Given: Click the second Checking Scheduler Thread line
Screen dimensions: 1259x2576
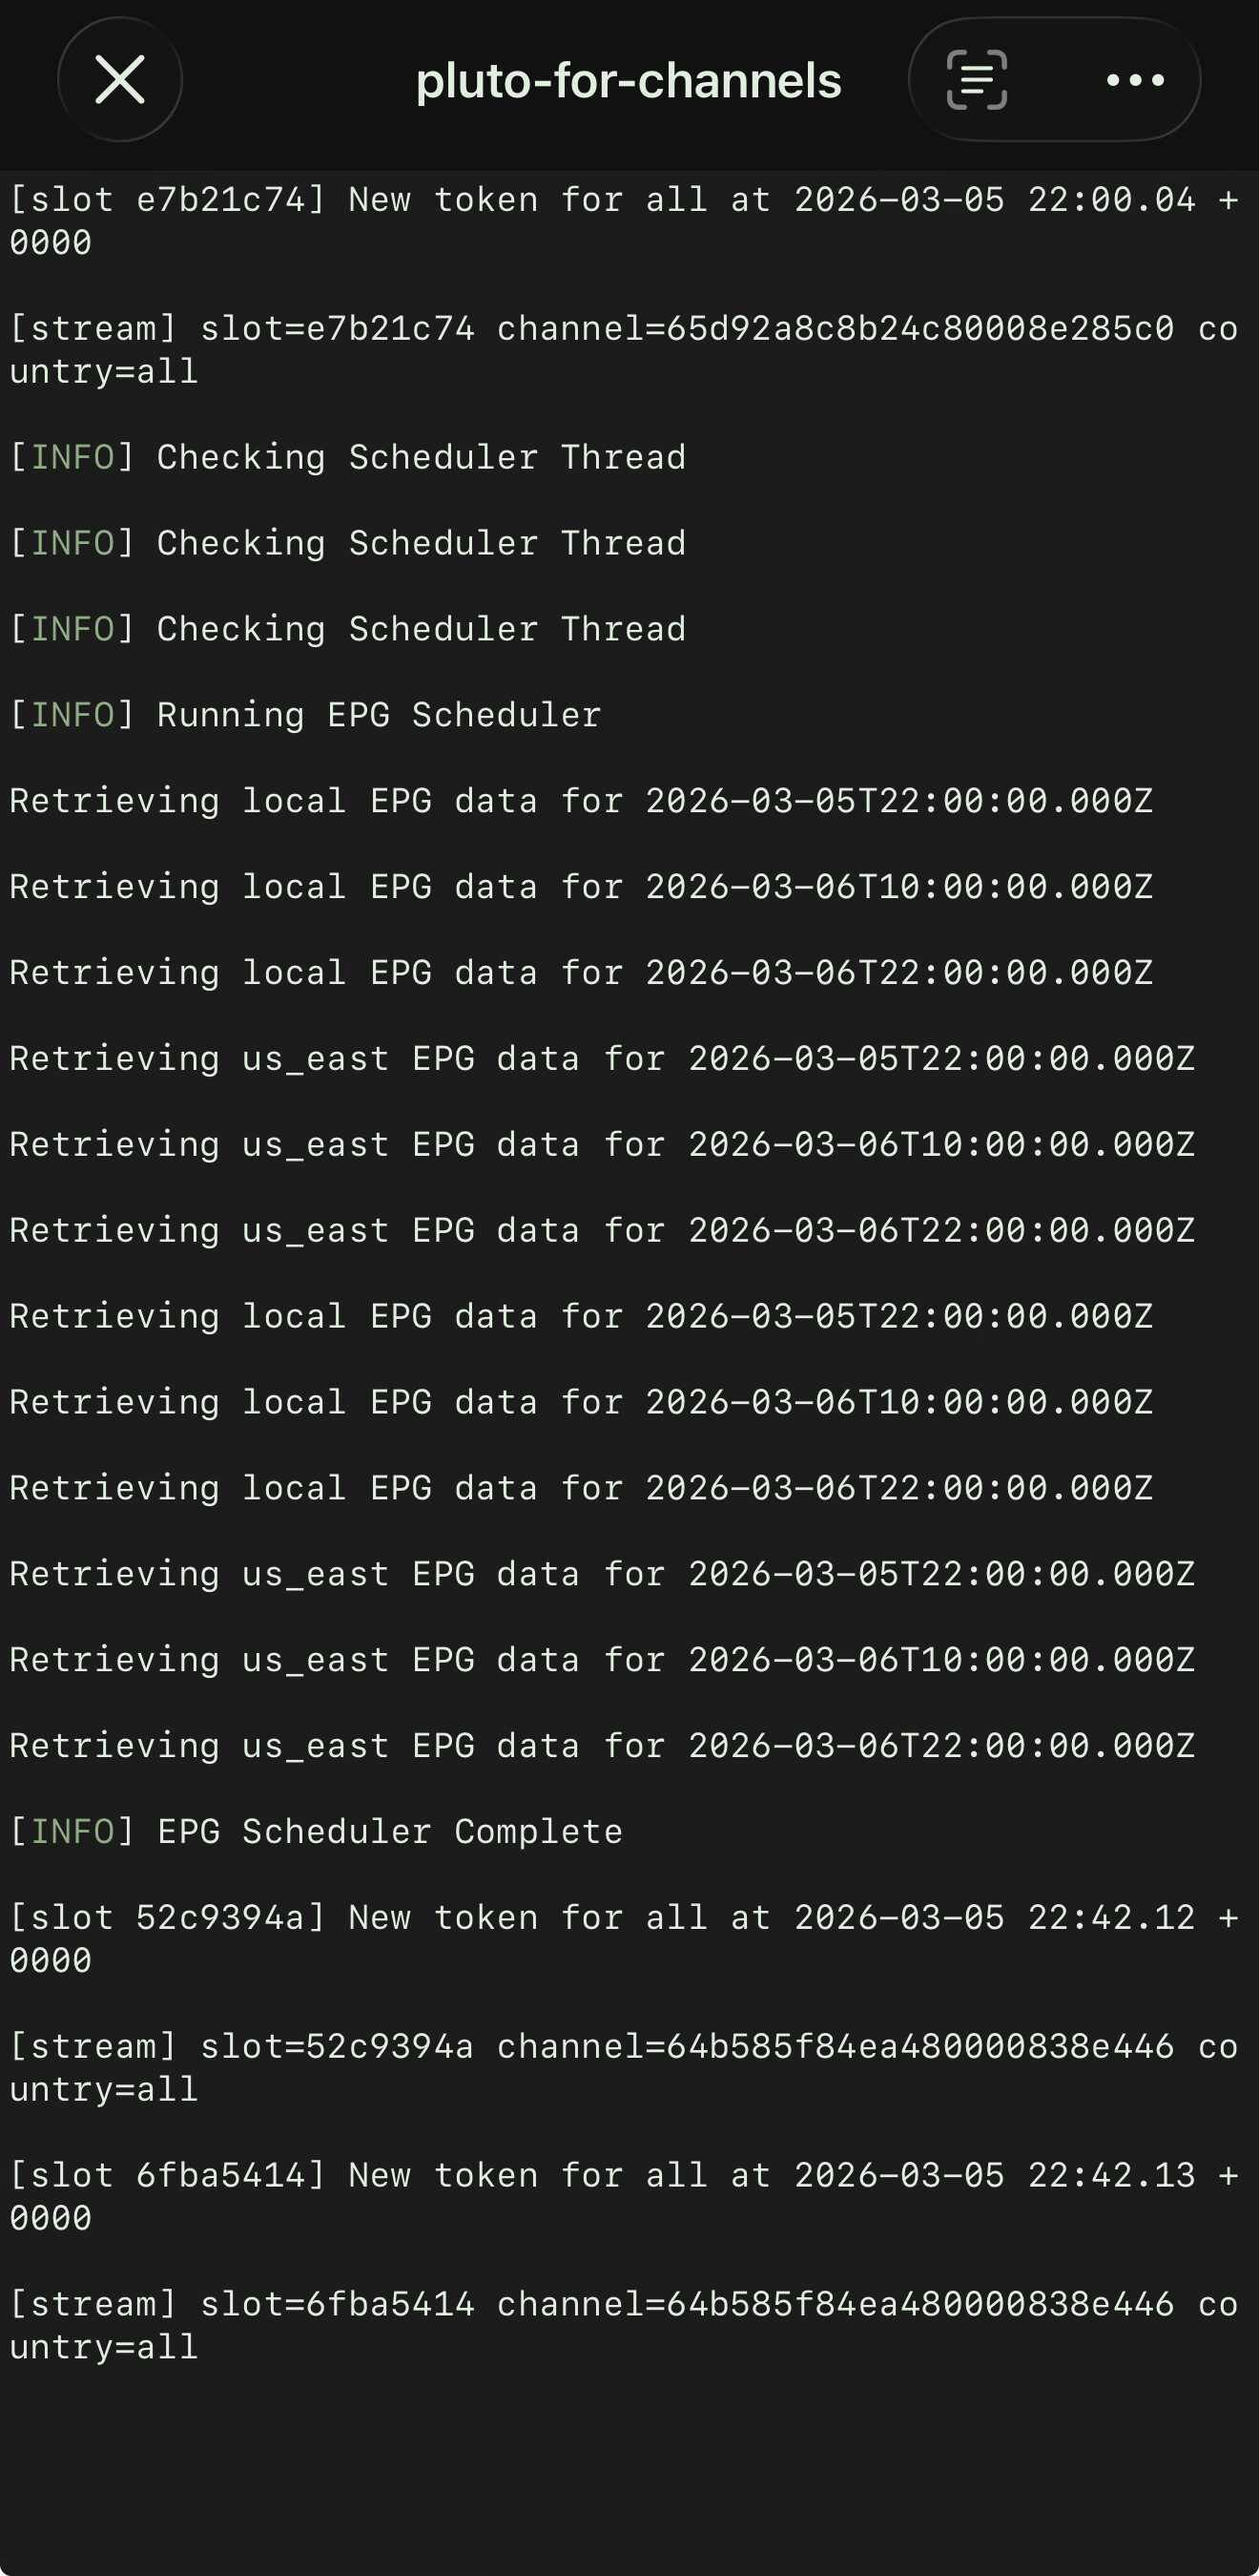Looking at the screenshot, I should (348, 544).
